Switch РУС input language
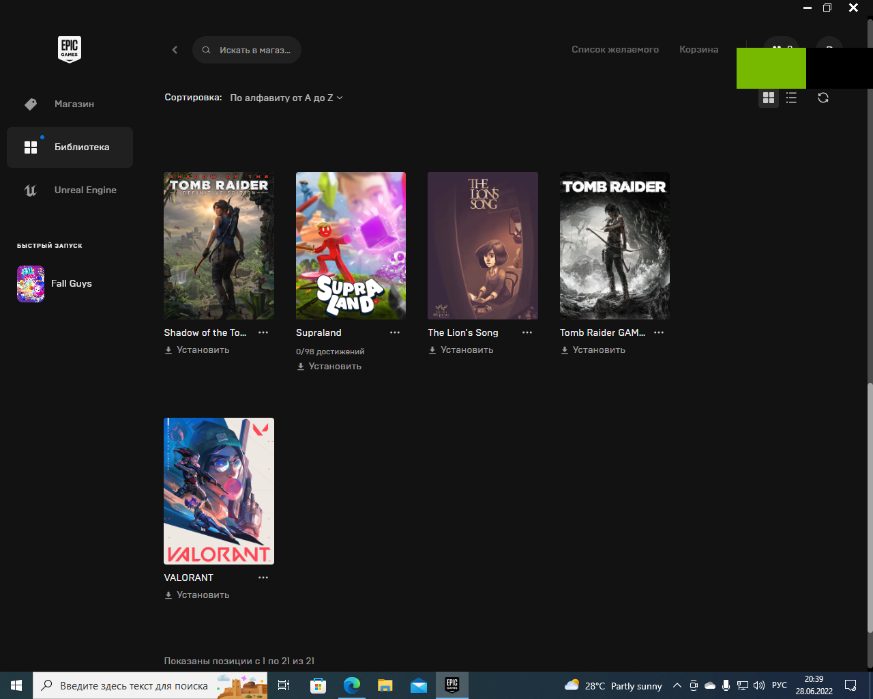 click(x=780, y=685)
